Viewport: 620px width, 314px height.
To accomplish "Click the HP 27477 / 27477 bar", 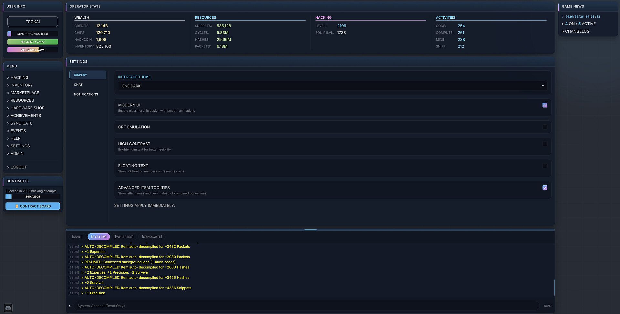I will tap(33, 42).
